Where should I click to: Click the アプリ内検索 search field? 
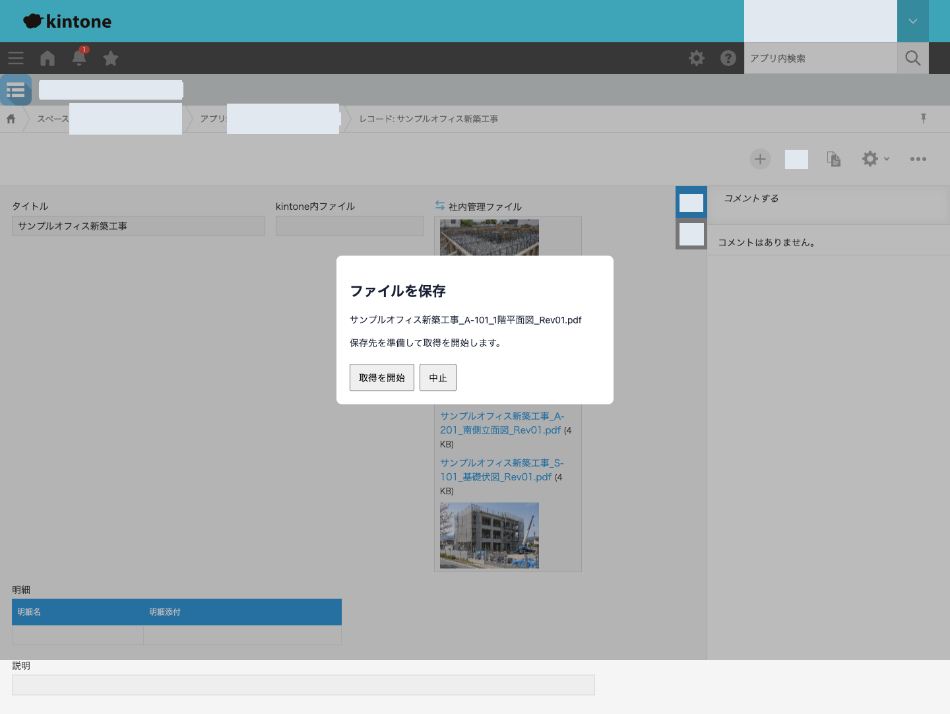(821, 58)
